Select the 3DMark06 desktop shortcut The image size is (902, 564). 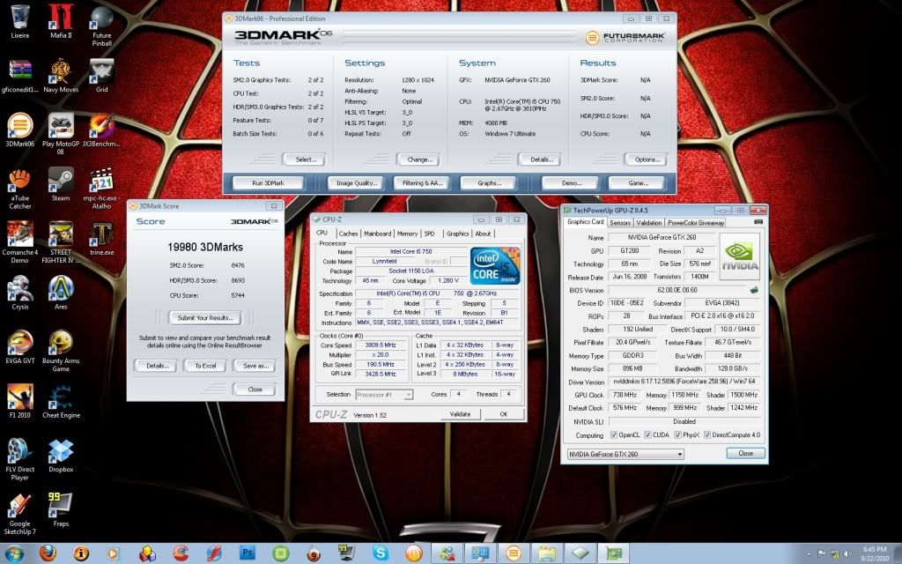coord(19,130)
